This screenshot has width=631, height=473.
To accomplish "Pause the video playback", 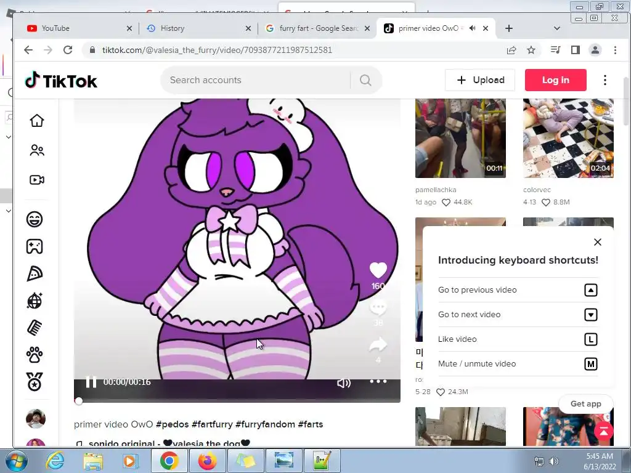I will point(91,382).
